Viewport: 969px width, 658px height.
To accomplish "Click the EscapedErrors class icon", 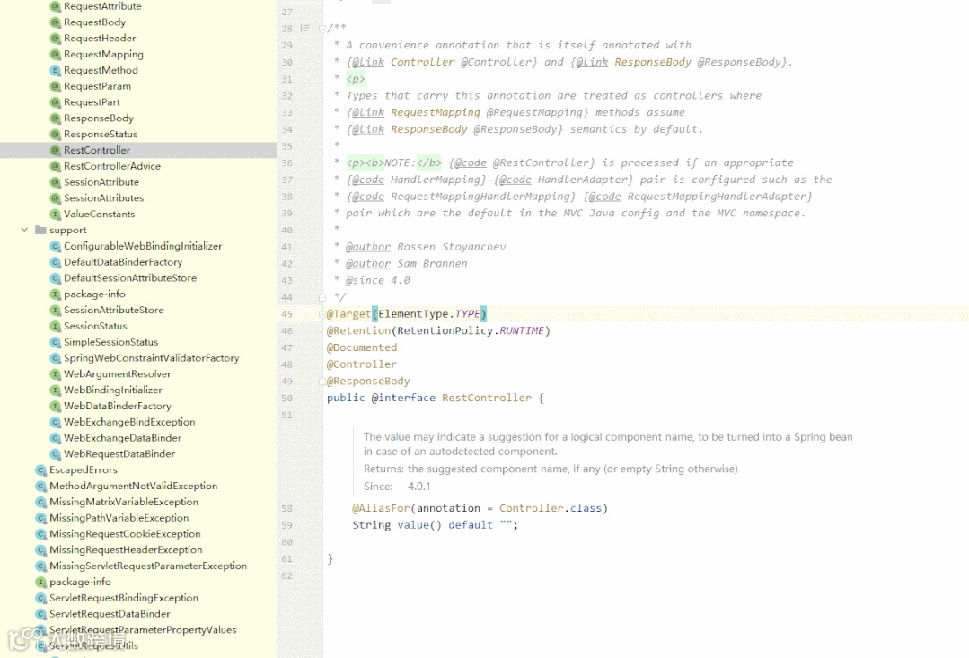I will pyautogui.click(x=40, y=470).
